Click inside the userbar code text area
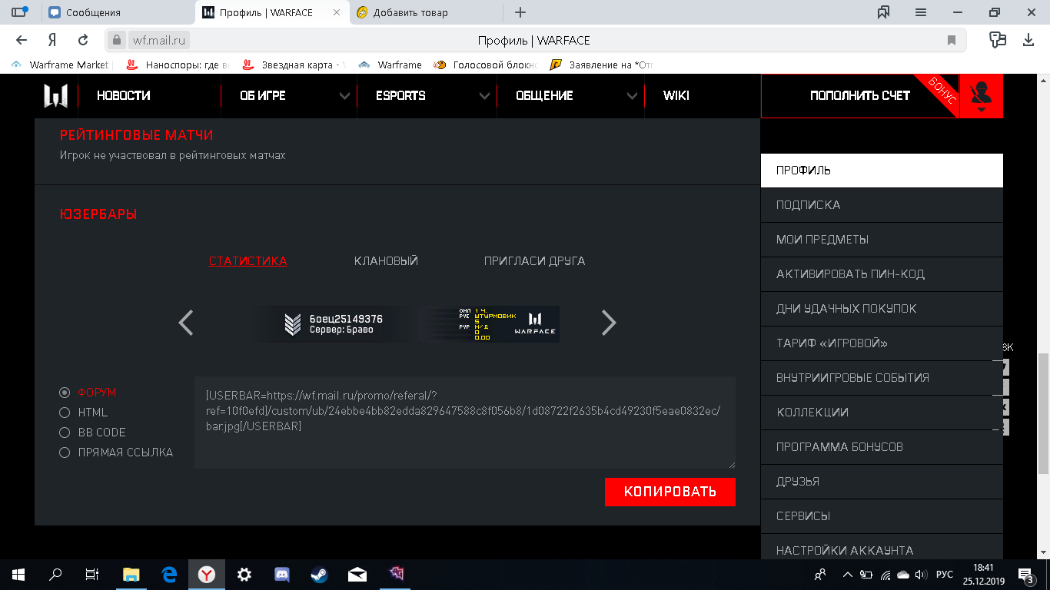Screen dimensions: 1050x590 [x=465, y=423]
